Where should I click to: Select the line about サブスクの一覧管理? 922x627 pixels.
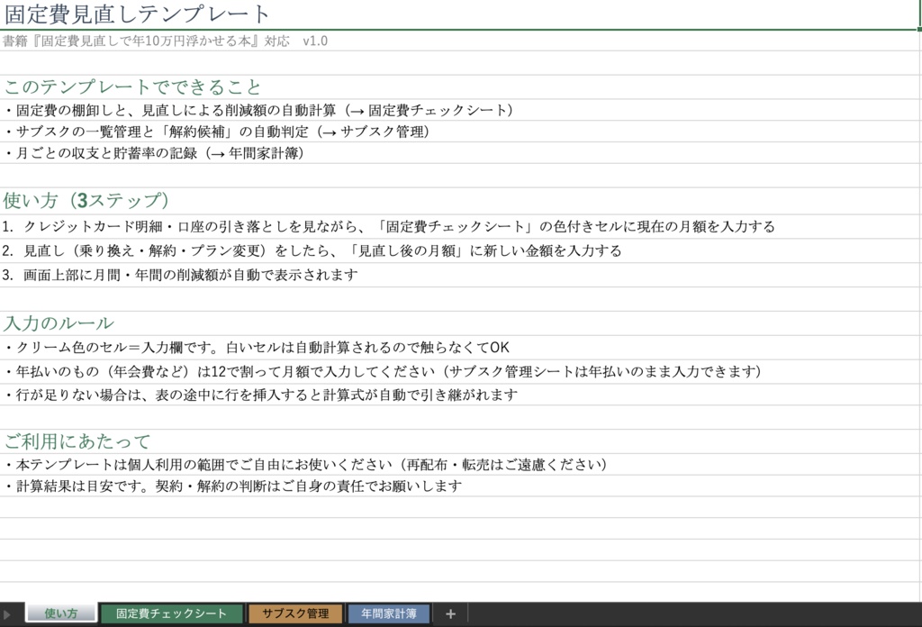click(x=218, y=132)
